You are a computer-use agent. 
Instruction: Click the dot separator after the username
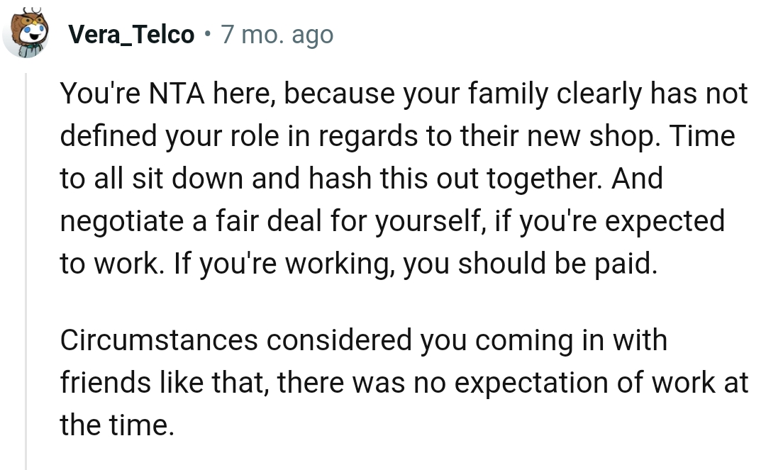tap(207, 34)
